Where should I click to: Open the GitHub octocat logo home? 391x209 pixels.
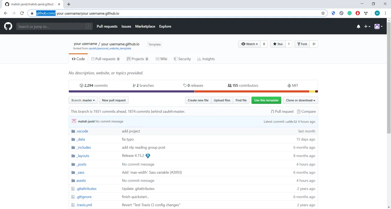(x=8, y=27)
